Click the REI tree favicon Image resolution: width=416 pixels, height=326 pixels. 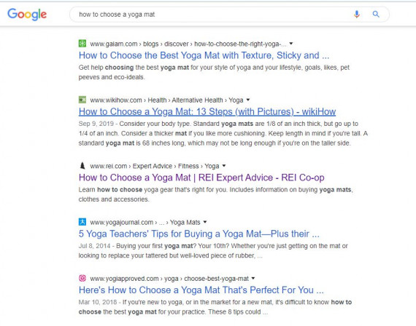click(82, 166)
